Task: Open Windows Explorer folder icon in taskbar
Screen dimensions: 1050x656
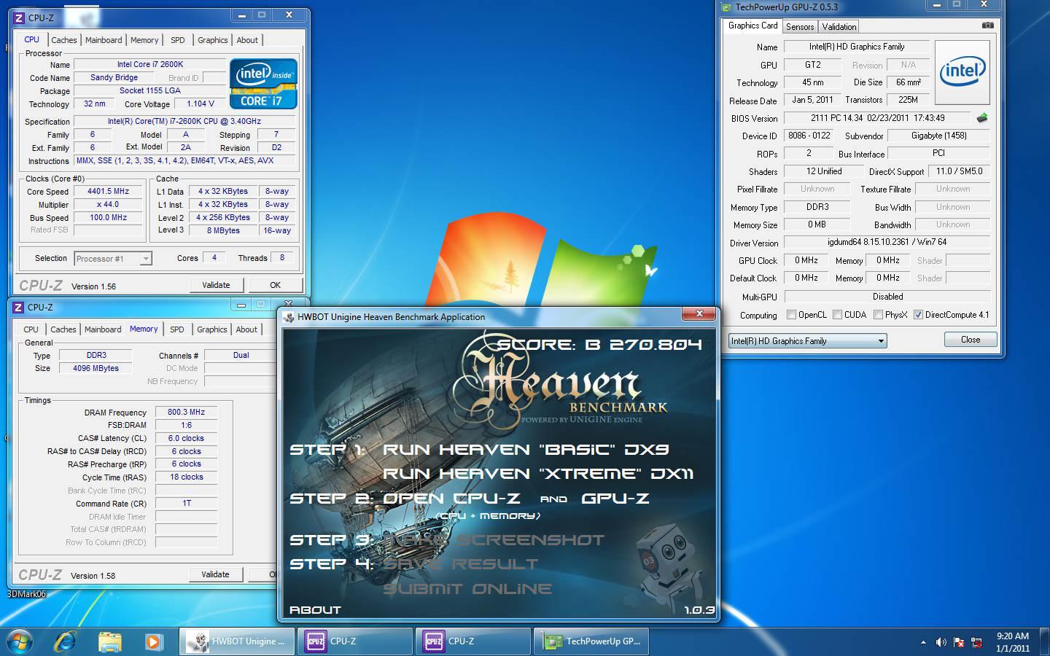Action: click(x=109, y=641)
